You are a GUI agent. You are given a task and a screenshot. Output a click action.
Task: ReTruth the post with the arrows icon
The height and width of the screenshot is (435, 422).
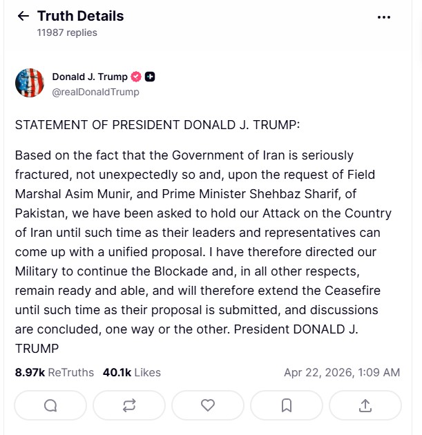tap(129, 405)
